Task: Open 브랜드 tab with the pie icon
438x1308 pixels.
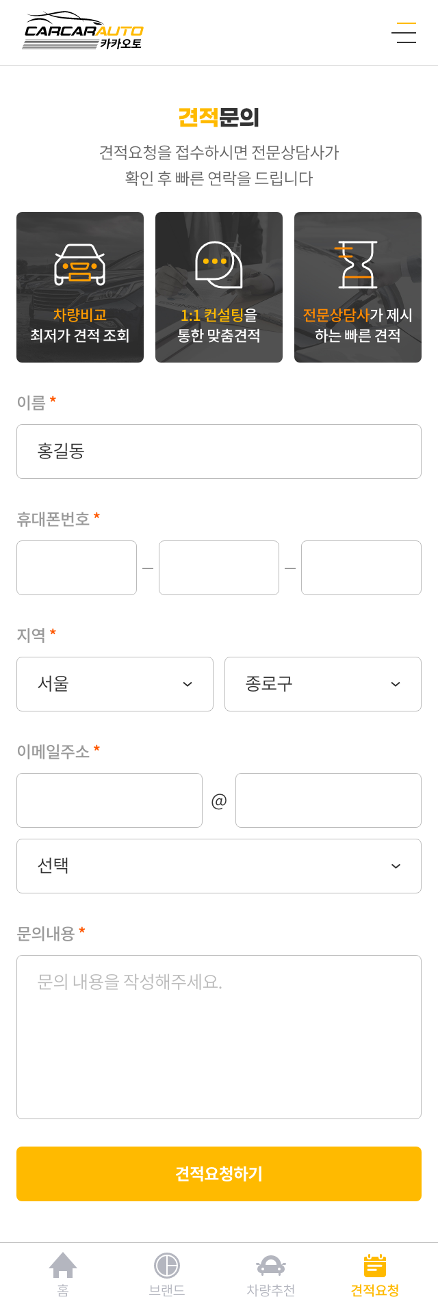Action: (x=167, y=1274)
